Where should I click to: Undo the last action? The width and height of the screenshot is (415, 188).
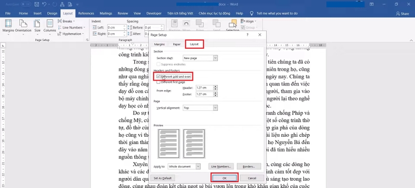[45, 4]
